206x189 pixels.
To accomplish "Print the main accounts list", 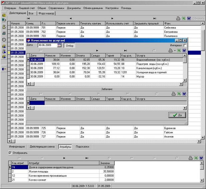I will [178, 19].
